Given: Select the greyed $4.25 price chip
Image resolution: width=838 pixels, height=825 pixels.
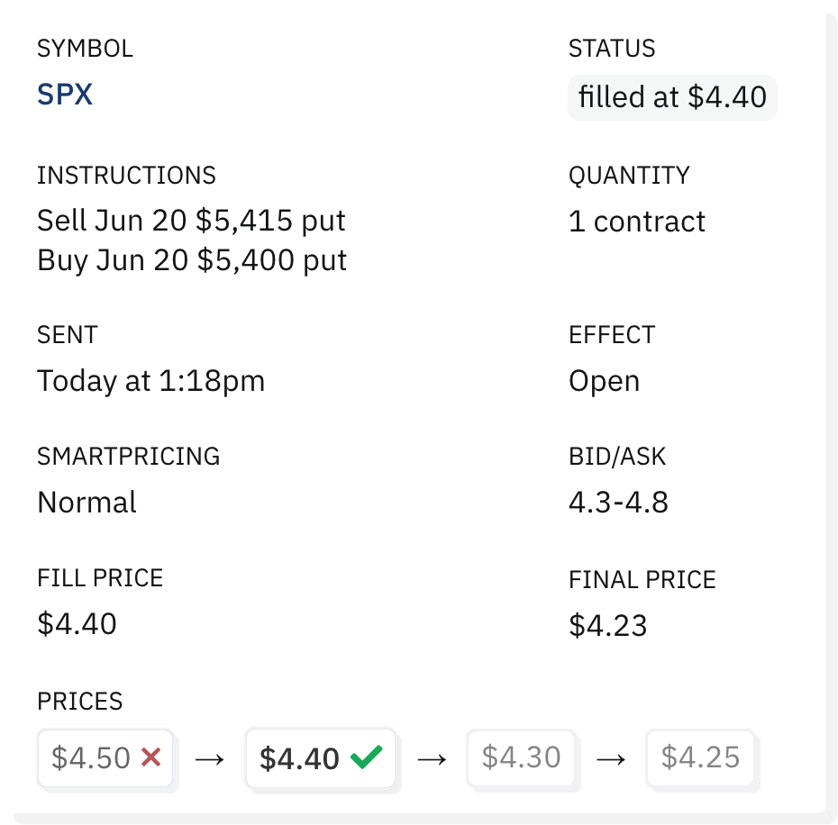Looking at the screenshot, I should (701, 757).
